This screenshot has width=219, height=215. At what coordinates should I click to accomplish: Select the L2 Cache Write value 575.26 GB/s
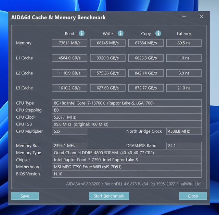[108, 73]
